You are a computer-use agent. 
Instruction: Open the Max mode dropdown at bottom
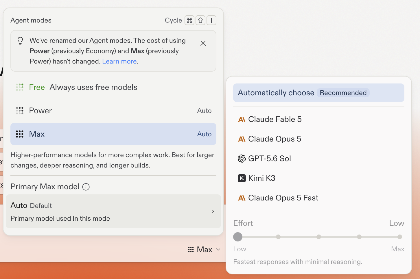click(204, 250)
